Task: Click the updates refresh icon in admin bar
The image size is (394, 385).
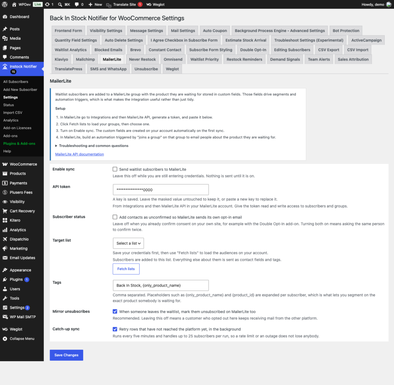Action: (47, 4)
